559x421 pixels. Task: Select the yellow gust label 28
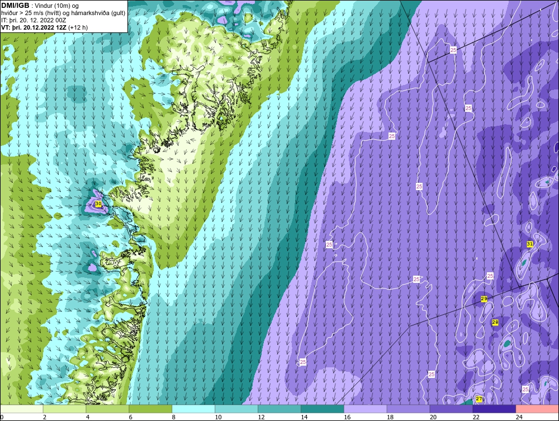coord(495,322)
